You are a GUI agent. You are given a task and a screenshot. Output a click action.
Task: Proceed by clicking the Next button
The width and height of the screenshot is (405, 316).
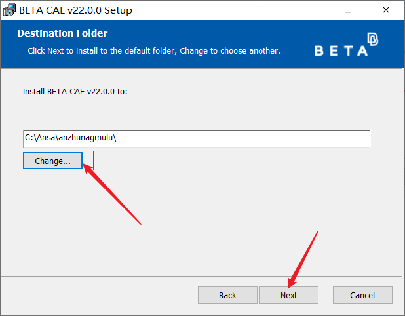click(x=288, y=295)
